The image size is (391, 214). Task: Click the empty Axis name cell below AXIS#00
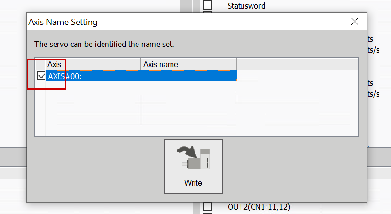coord(188,87)
